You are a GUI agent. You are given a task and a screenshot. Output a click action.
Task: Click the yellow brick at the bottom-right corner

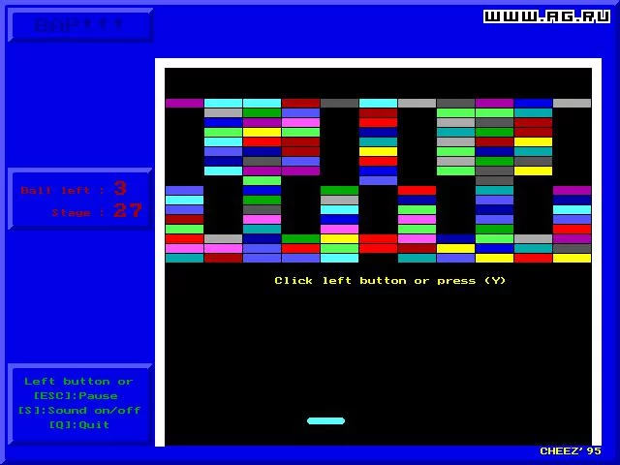(572, 259)
